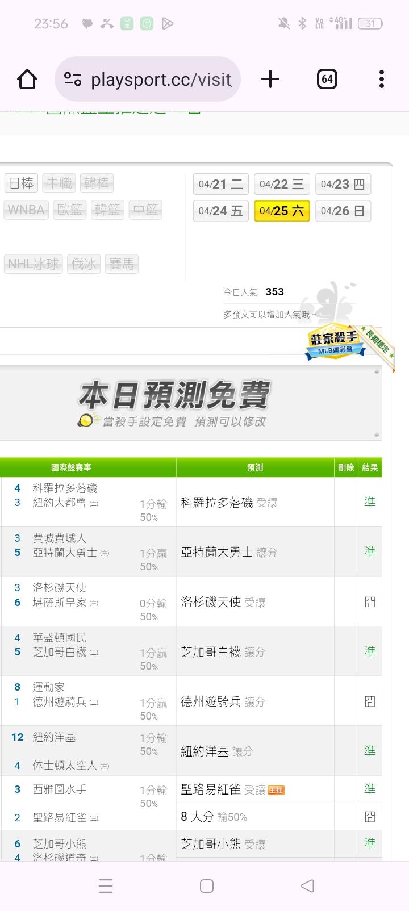
Task: Tap the 多發文可以增加人氣哦 hint text
Action: point(270,314)
